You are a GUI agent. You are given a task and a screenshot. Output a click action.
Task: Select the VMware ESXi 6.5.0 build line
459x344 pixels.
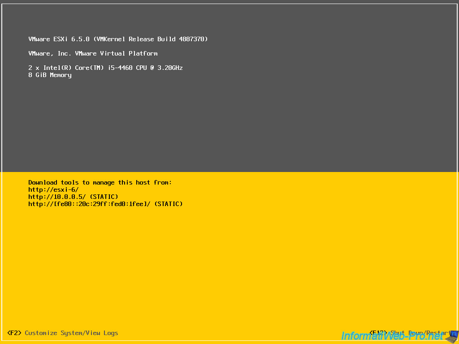[118, 39]
